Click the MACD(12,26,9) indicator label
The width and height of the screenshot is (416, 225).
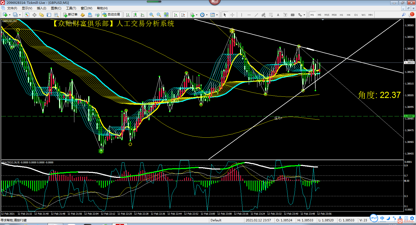tap(11, 163)
